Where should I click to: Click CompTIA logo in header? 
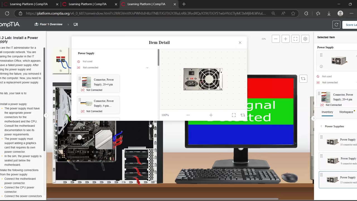point(10,25)
